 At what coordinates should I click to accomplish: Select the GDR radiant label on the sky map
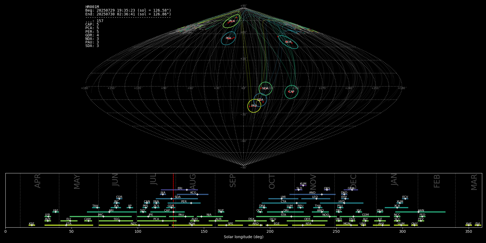click(x=288, y=42)
